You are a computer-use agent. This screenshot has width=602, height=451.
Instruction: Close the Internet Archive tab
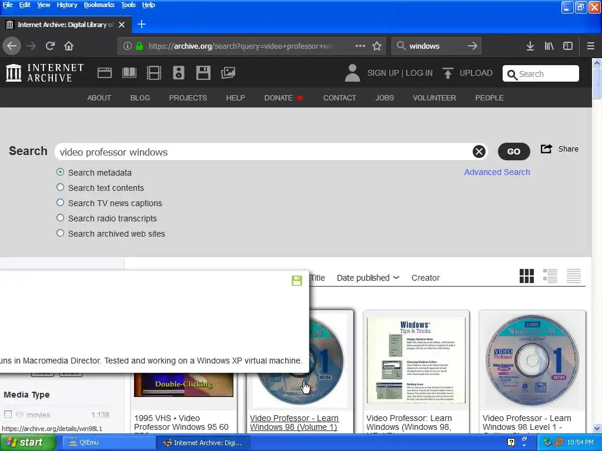pyautogui.click(x=122, y=25)
